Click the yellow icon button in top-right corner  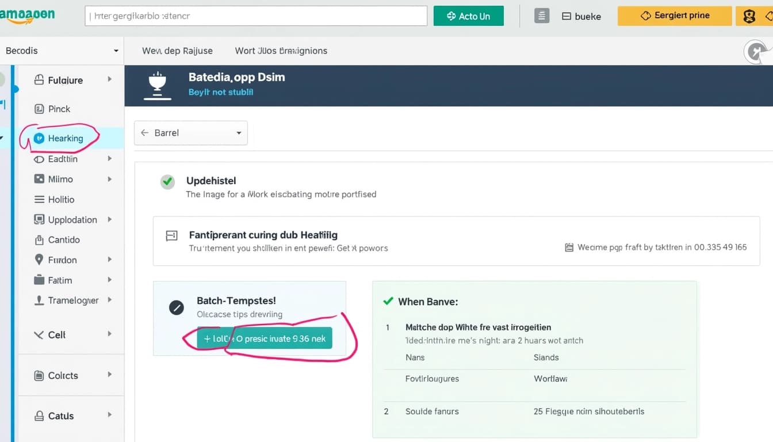[749, 16]
